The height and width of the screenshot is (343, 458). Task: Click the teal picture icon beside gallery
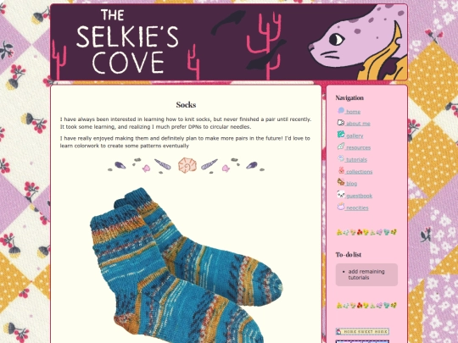tap(341, 135)
